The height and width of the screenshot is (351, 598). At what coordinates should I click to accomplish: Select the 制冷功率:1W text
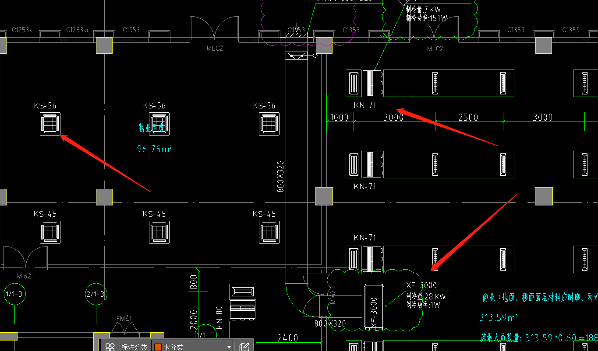(x=423, y=305)
